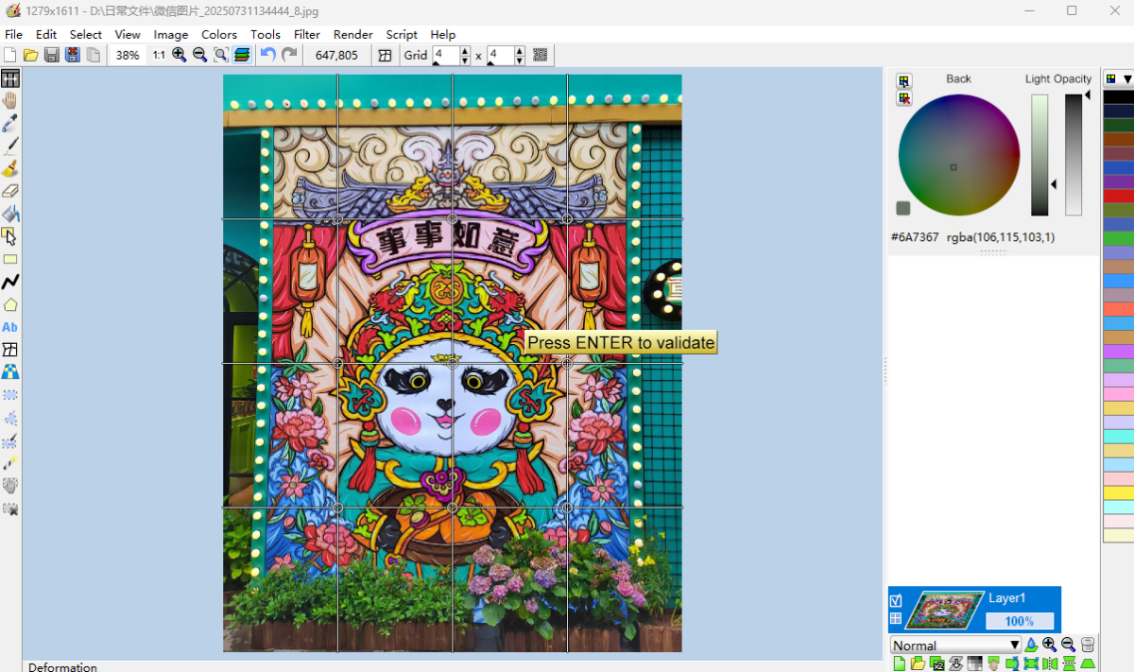Toggle the layer stack window button
Screen dimensions: 1134x672
tap(242, 55)
